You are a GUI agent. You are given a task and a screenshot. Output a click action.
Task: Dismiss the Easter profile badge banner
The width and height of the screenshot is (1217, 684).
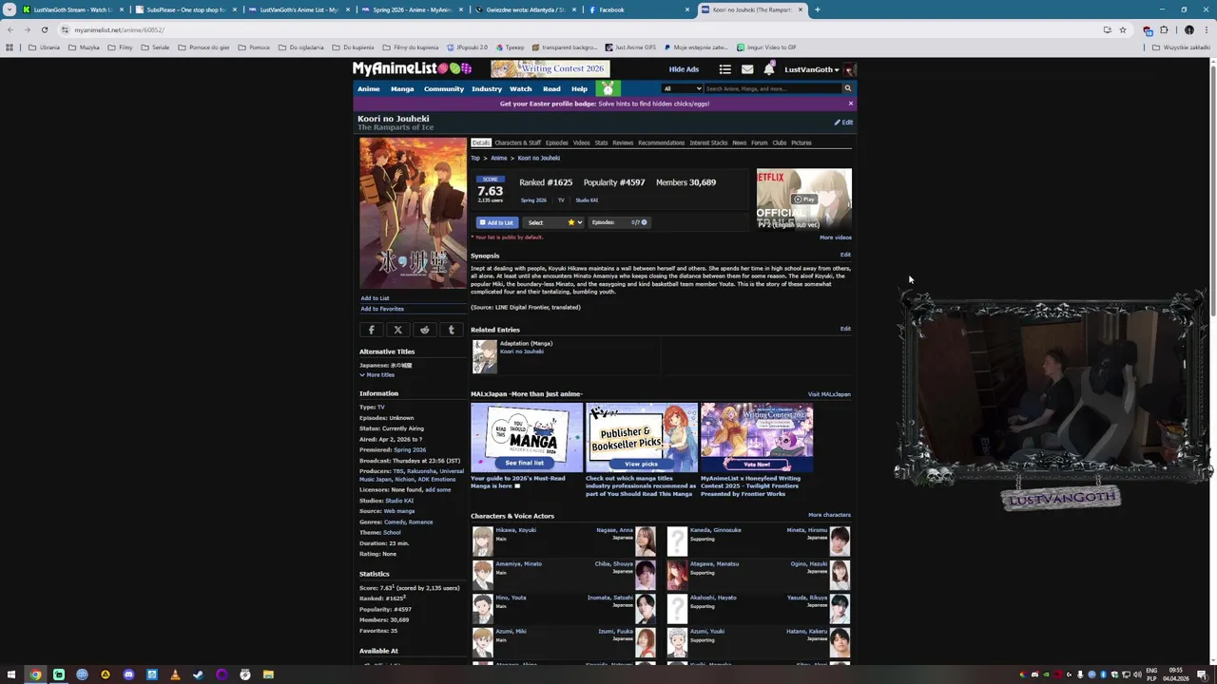pyautogui.click(x=850, y=104)
